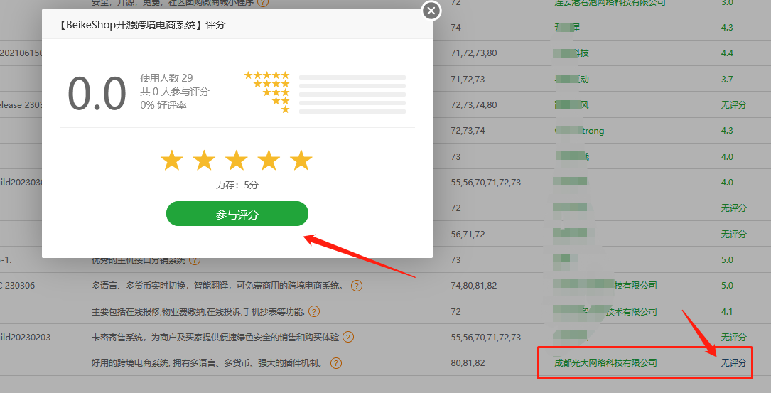Click the 力荐：5分 label
Screen dimensions: 771x393
point(237,185)
